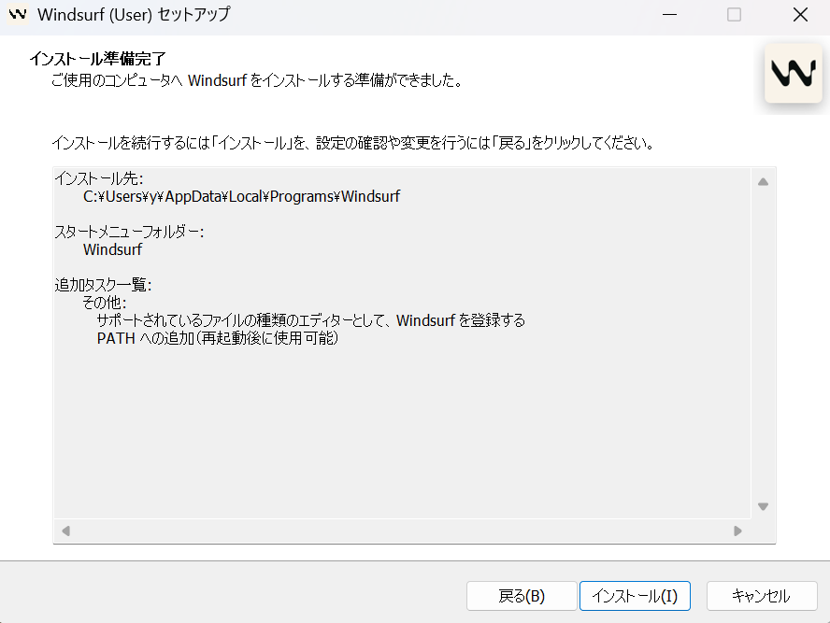
Task: Click the Windsurf icon in the title bar
Action: point(18,14)
